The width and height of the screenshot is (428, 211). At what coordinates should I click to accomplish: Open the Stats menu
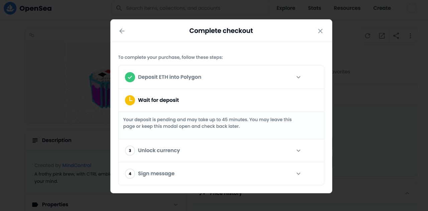point(314,8)
